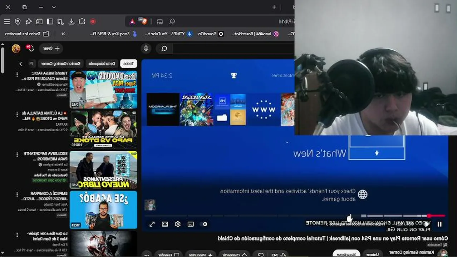Enter fullscreen mode on the video player
457x257 pixels.
pos(152,224)
